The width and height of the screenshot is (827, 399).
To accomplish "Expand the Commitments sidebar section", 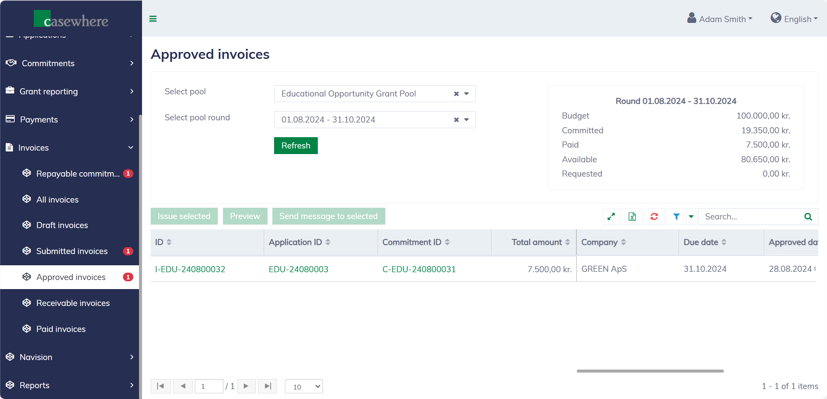I will [69, 63].
